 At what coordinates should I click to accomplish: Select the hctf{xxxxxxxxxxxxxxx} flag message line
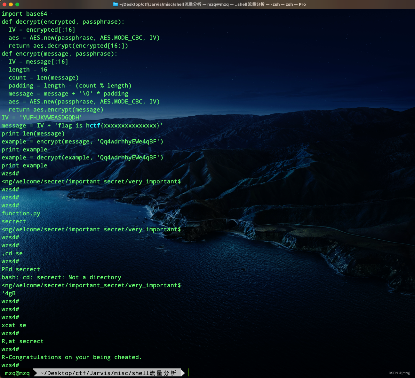click(82, 125)
